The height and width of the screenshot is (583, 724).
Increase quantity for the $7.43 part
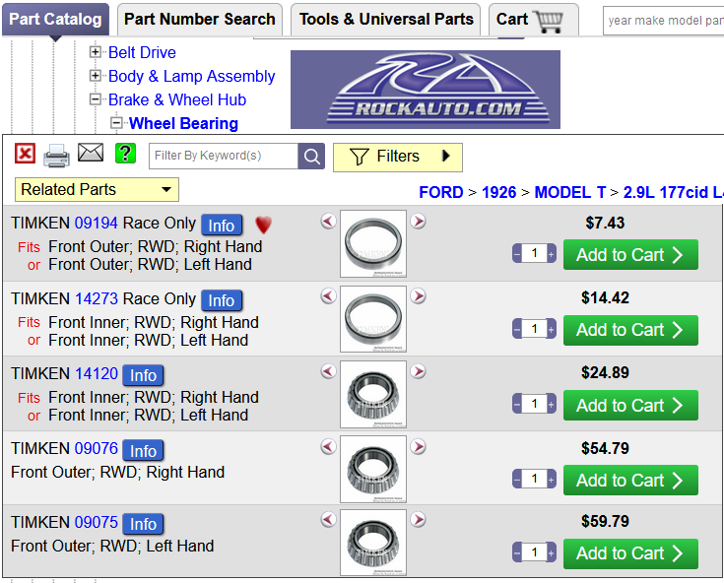pos(551,254)
